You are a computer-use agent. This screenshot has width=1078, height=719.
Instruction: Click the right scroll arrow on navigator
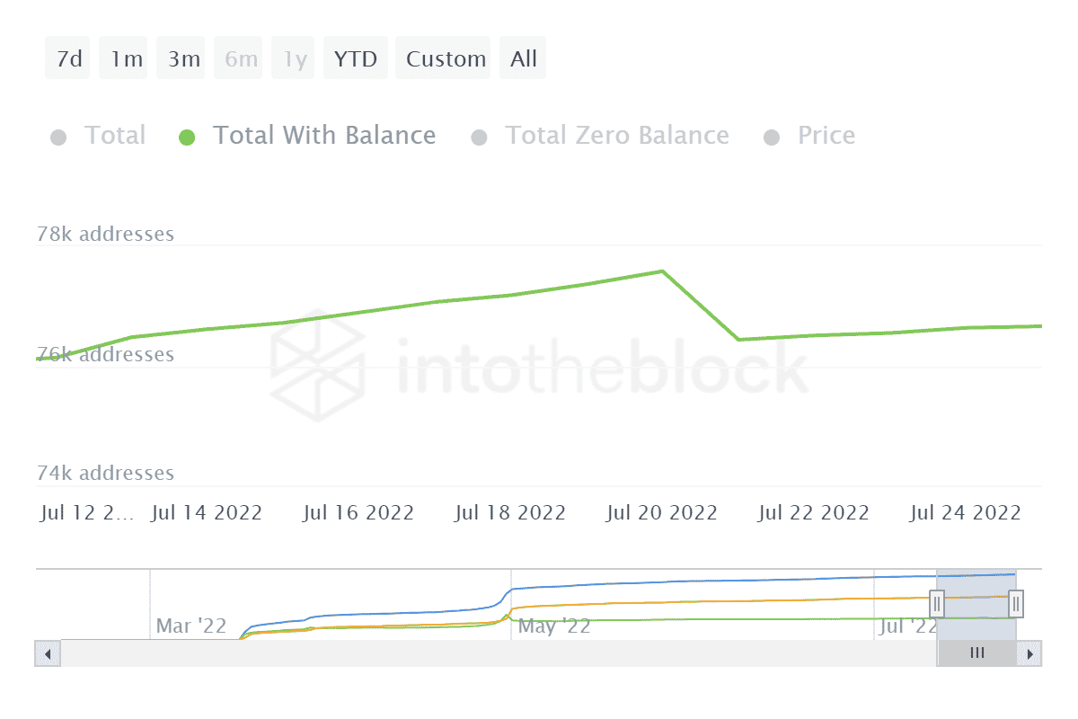1029,653
